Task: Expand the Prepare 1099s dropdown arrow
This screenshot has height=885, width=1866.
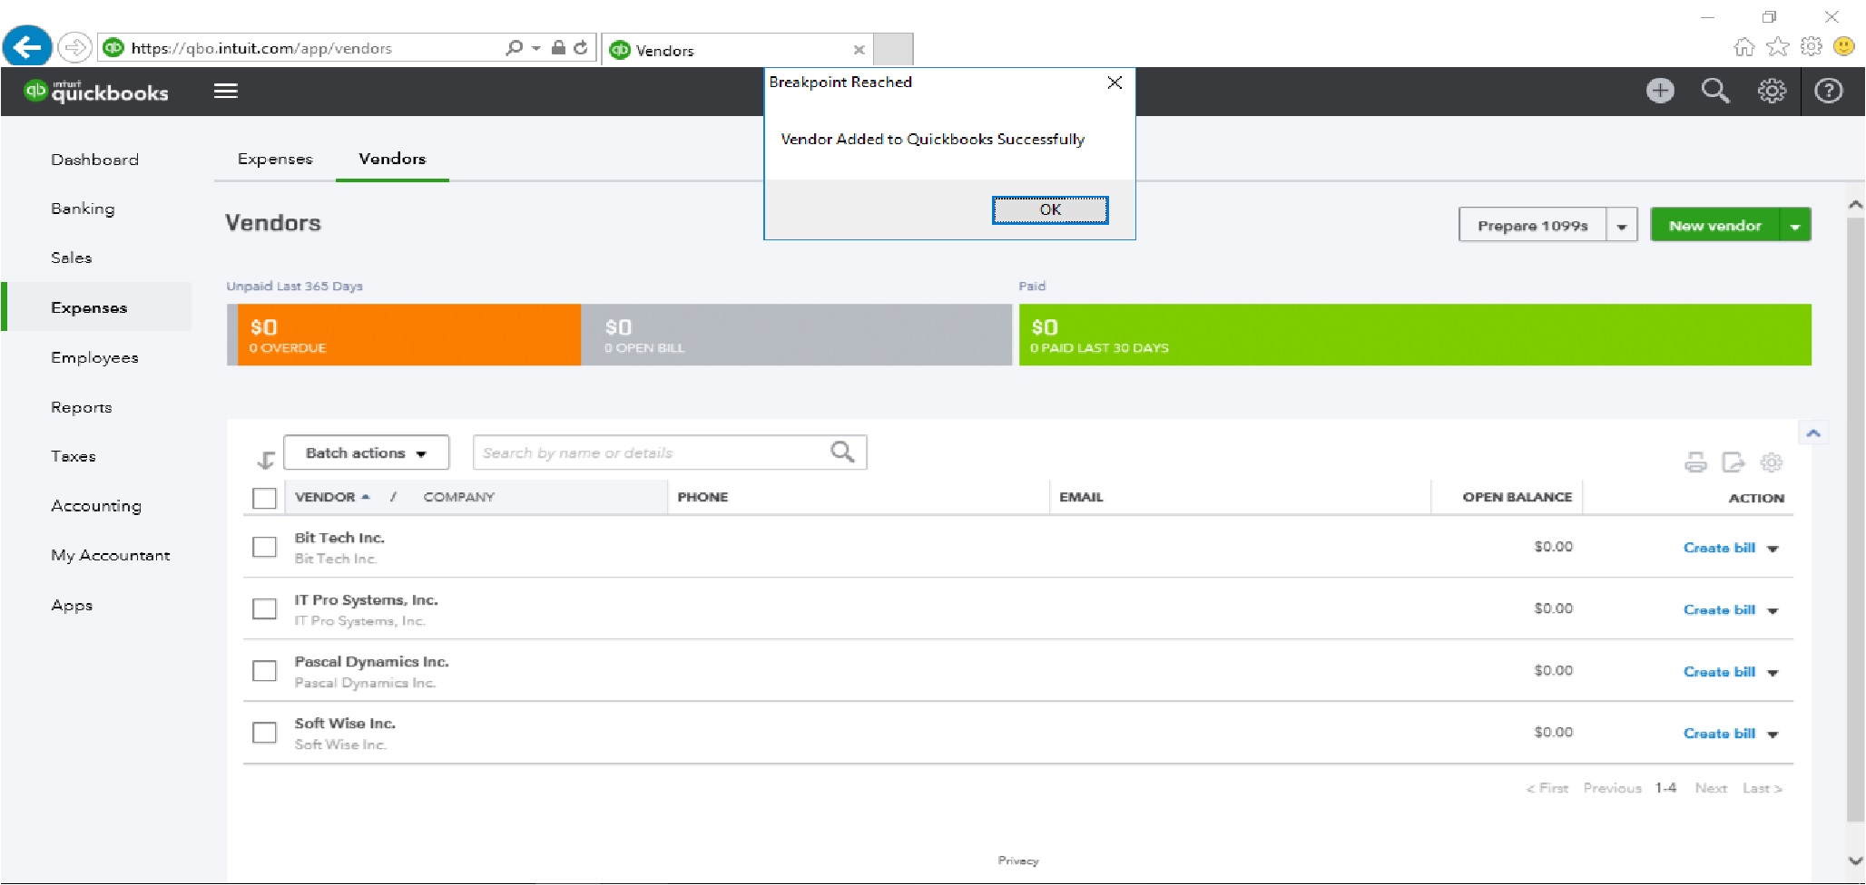Action: (x=1622, y=226)
